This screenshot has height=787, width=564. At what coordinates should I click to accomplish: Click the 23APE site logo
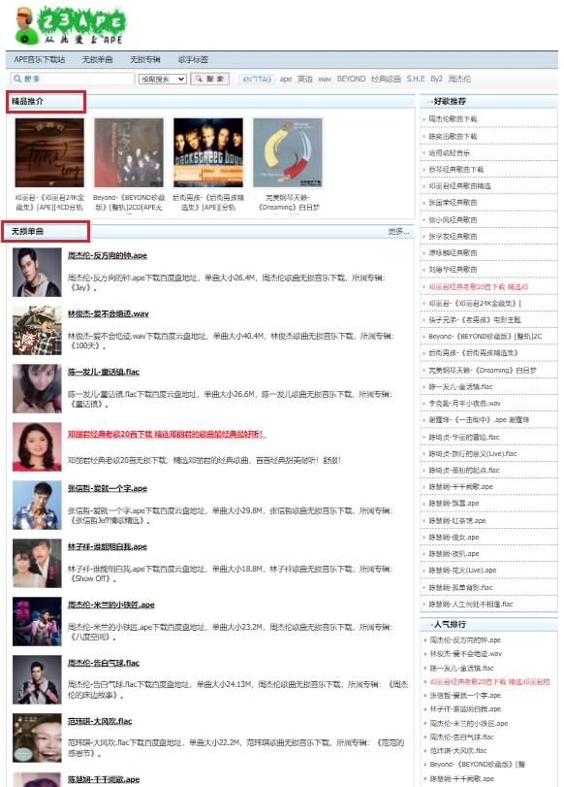(70, 25)
